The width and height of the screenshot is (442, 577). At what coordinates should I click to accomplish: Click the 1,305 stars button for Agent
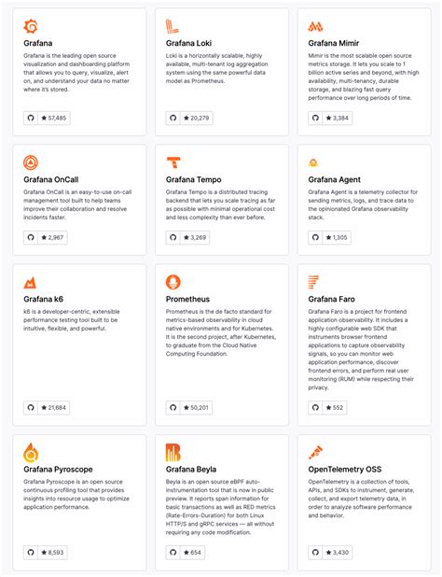pyautogui.click(x=337, y=238)
